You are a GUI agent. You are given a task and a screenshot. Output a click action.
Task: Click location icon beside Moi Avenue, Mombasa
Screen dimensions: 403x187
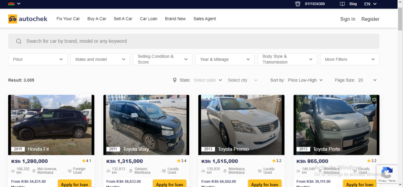pyautogui.click(x=34, y=171)
